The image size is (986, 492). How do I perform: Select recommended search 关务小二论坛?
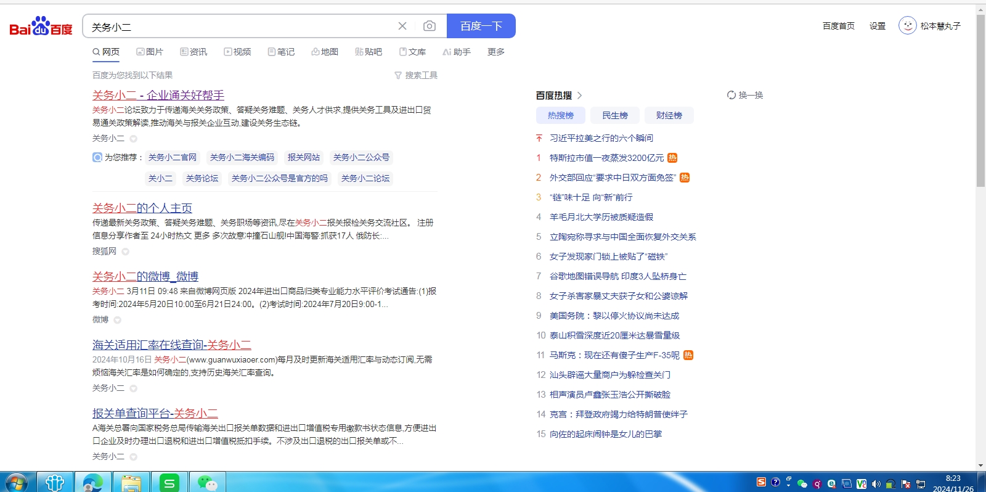(365, 178)
